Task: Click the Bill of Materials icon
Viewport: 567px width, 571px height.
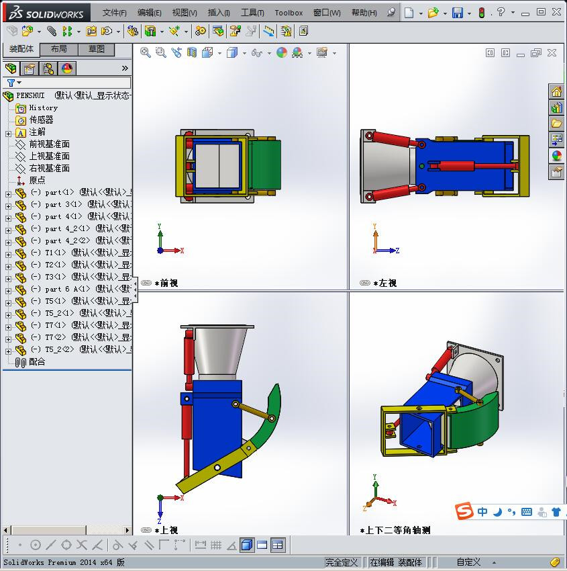Action: [218, 32]
